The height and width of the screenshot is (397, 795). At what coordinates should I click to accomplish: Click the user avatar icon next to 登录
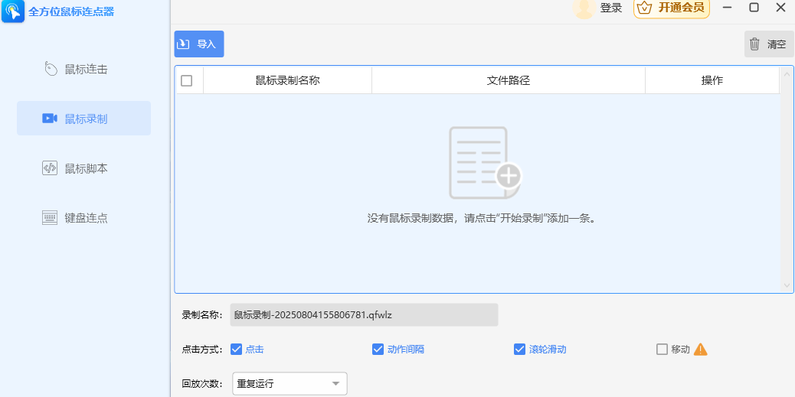pyautogui.click(x=584, y=8)
